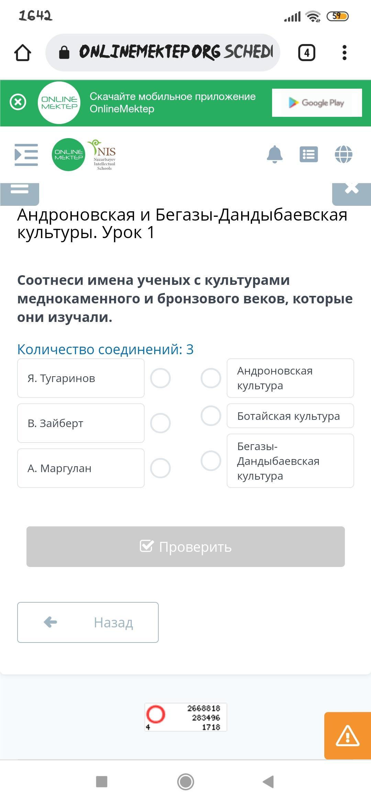Close the lesson panel with the X
The image size is (371, 804).
(x=351, y=194)
